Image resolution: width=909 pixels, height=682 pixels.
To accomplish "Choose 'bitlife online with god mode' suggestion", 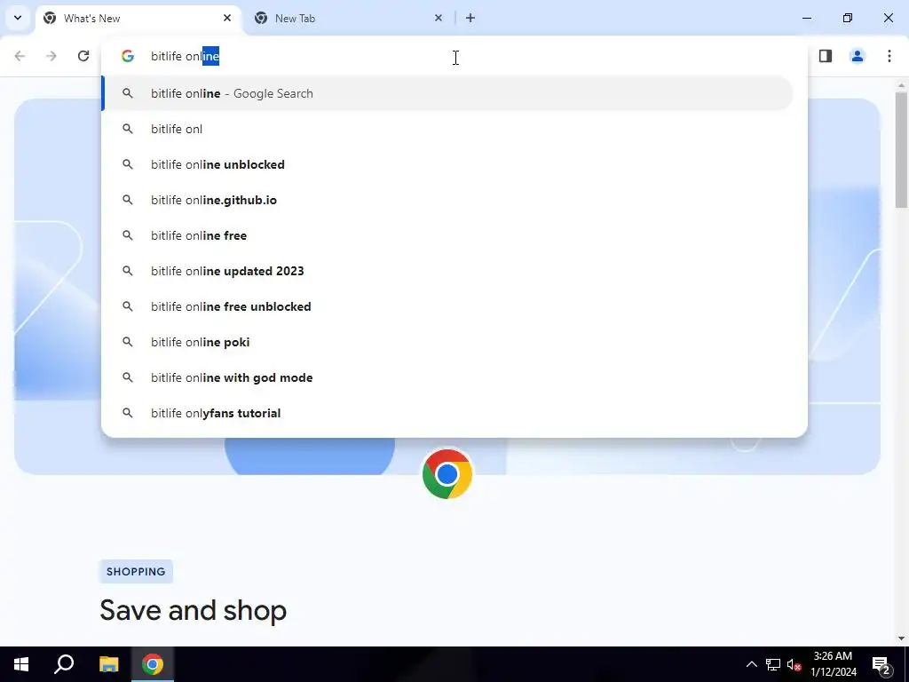I will tap(447, 377).
